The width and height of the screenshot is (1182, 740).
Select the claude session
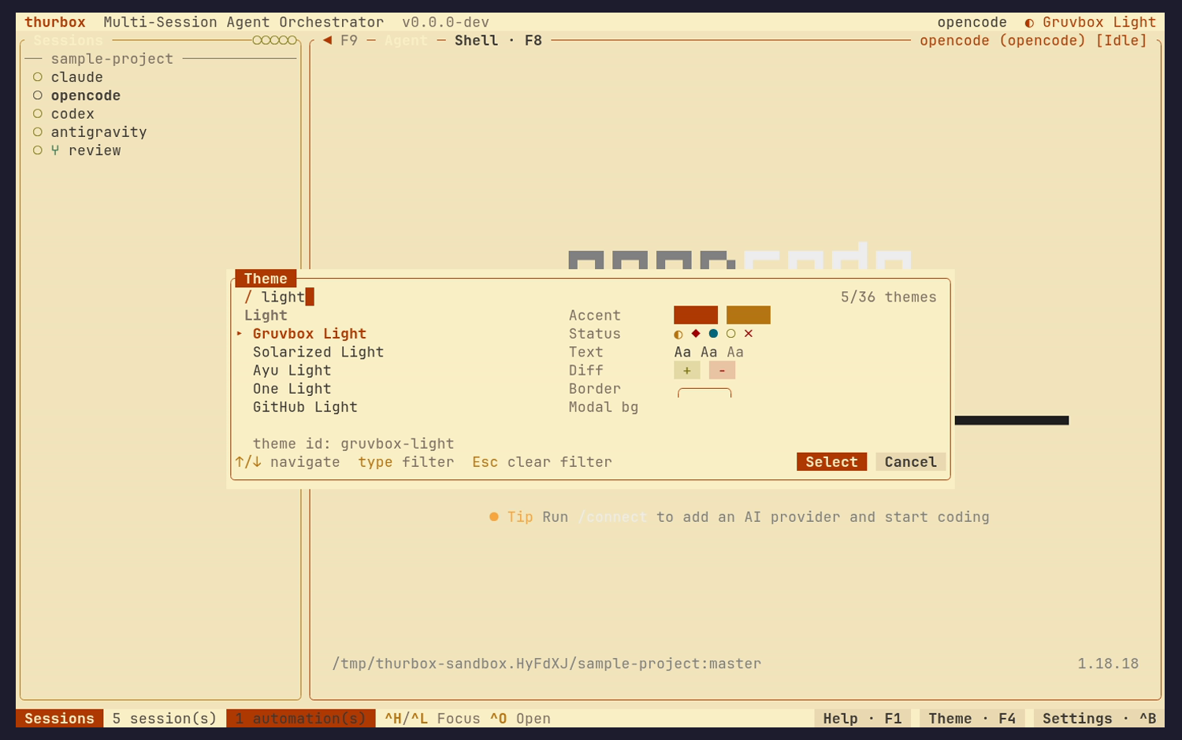77,77
